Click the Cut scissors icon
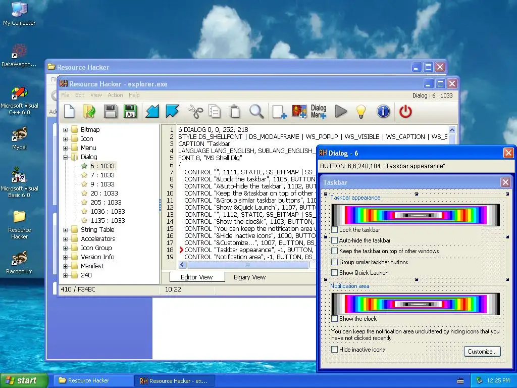517x388 pixels. pyautogui.click(x=195, y=111)
